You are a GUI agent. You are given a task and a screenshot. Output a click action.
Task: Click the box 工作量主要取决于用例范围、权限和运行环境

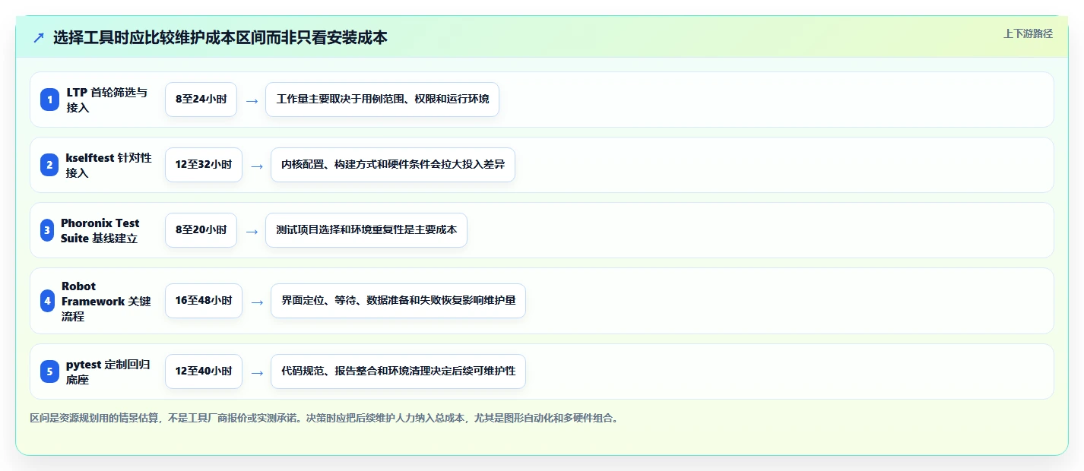382,100
